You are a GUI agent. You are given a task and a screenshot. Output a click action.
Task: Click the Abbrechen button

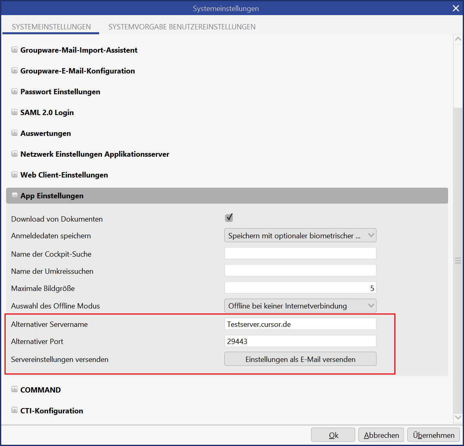381,435
